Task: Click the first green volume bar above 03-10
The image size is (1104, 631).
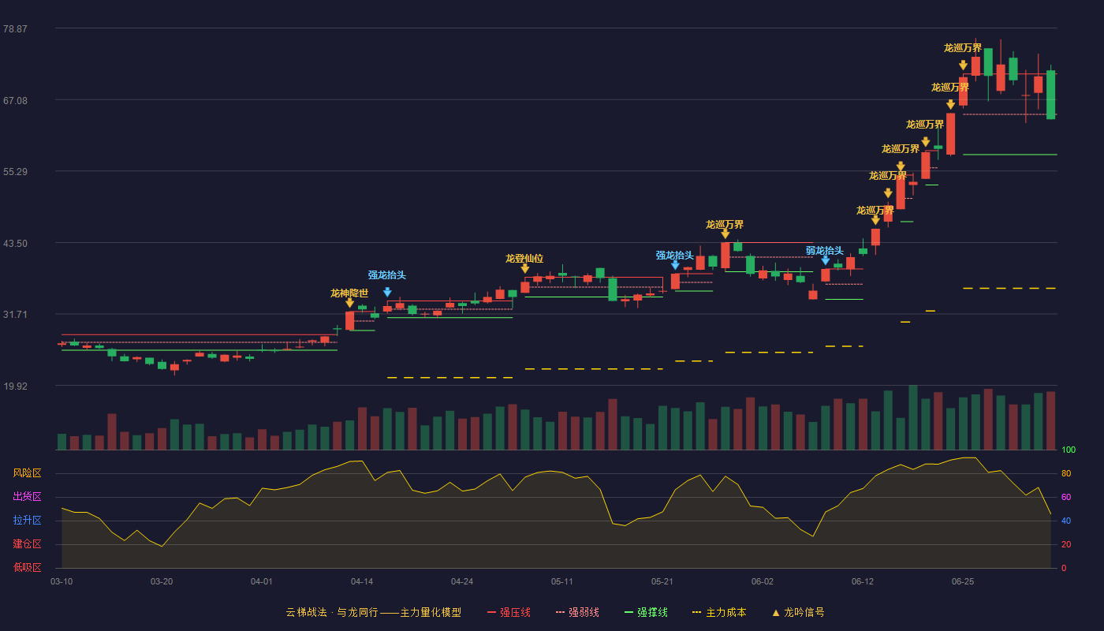Action: [62, 442]
